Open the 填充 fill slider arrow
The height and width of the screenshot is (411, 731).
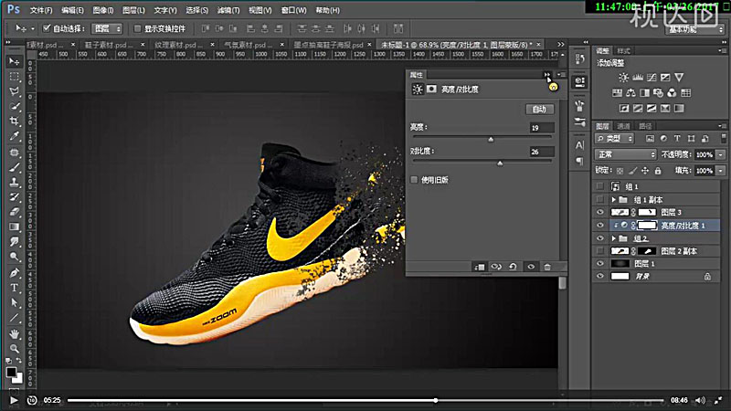(x=721, y=171)
